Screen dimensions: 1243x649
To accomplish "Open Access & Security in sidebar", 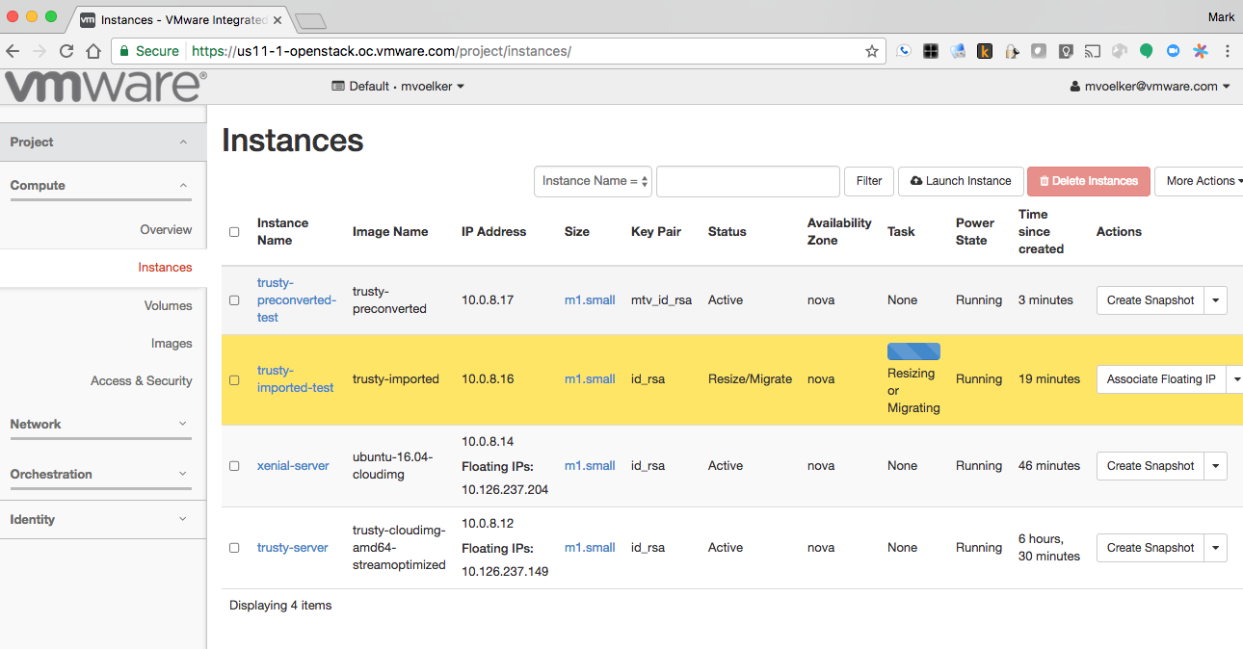I will click(x=142, y=381).
